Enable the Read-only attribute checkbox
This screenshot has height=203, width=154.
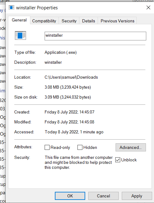point(47,147)
